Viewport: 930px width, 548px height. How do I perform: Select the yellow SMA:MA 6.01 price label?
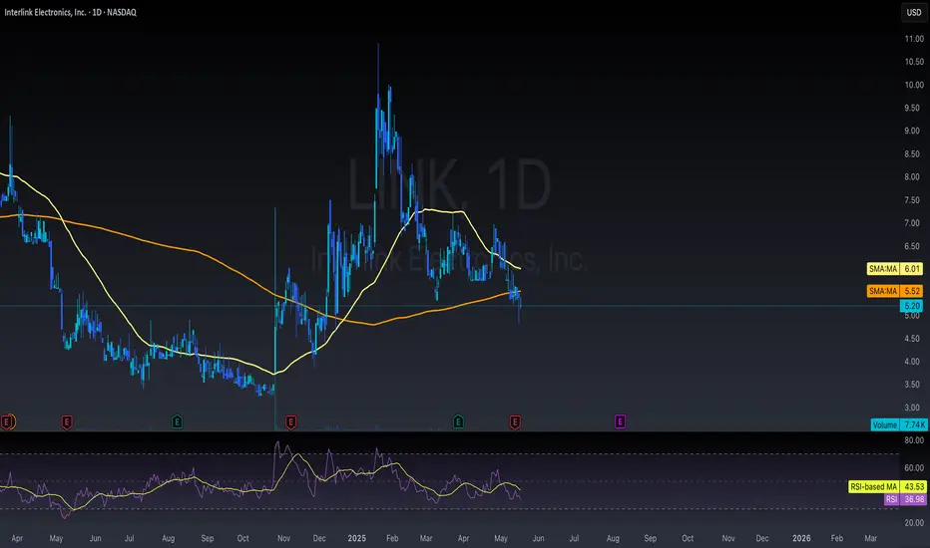[x=894, y=269]
